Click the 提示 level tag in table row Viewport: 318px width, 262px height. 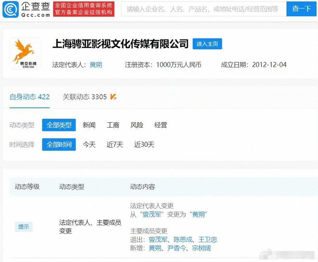pos(24,227)
